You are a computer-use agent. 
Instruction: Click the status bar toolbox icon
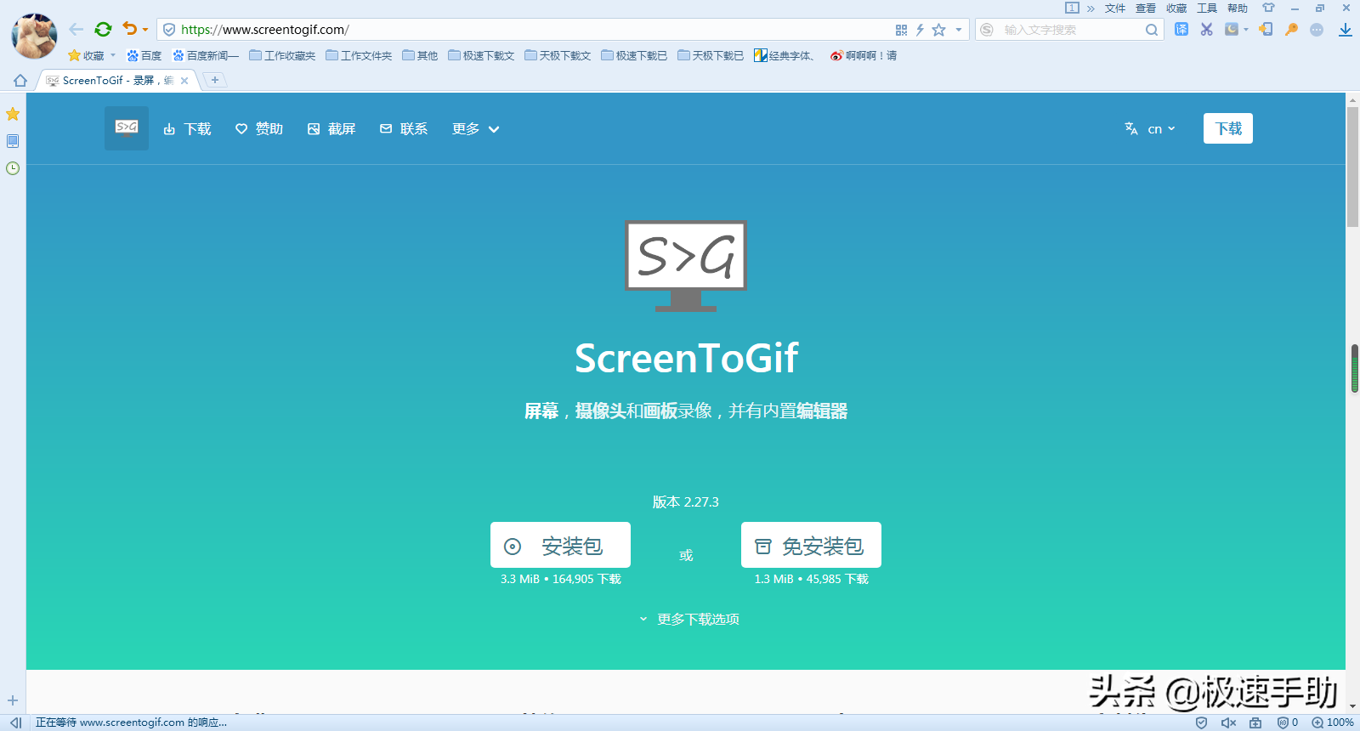[1255, 722]
